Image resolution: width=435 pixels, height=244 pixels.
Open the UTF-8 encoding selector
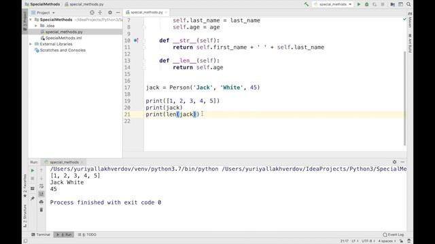[x=368, y=241]
